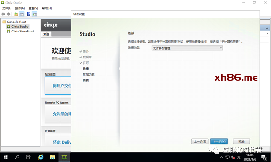Select Citrix Studio in the console tree
The height and width of the screenshot is (162, 271).
pyautogui.click(x=20, y=26)
